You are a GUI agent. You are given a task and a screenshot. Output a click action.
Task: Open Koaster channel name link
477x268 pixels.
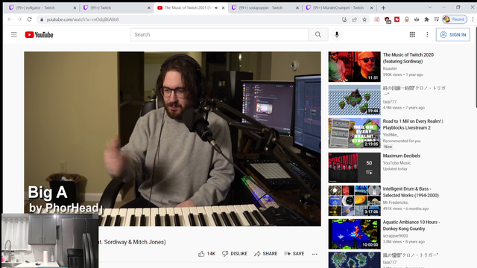tap(390, 68)
